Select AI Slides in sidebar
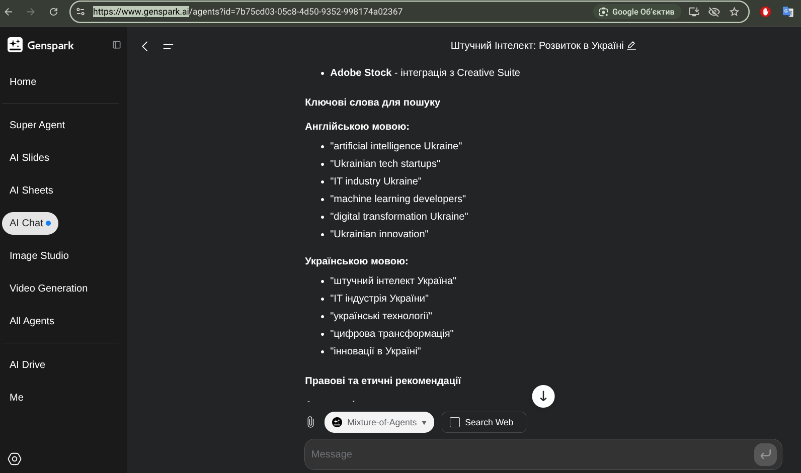 tap(29, 157)
